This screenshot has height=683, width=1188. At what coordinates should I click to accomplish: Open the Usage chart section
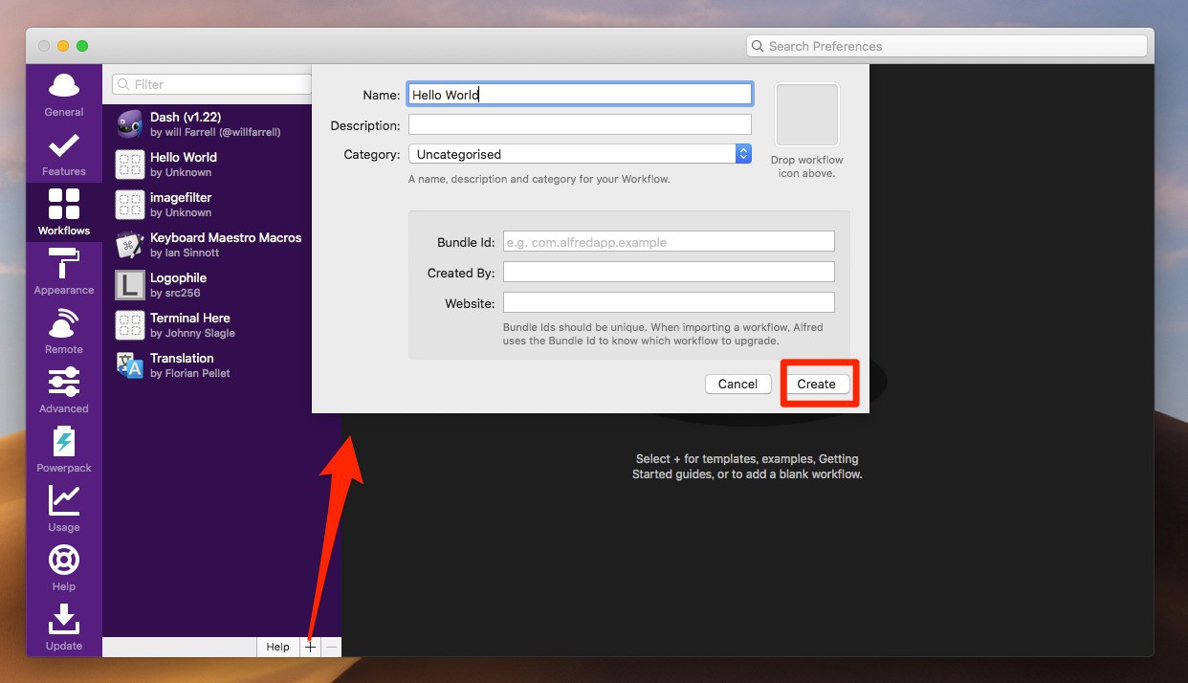64,509
